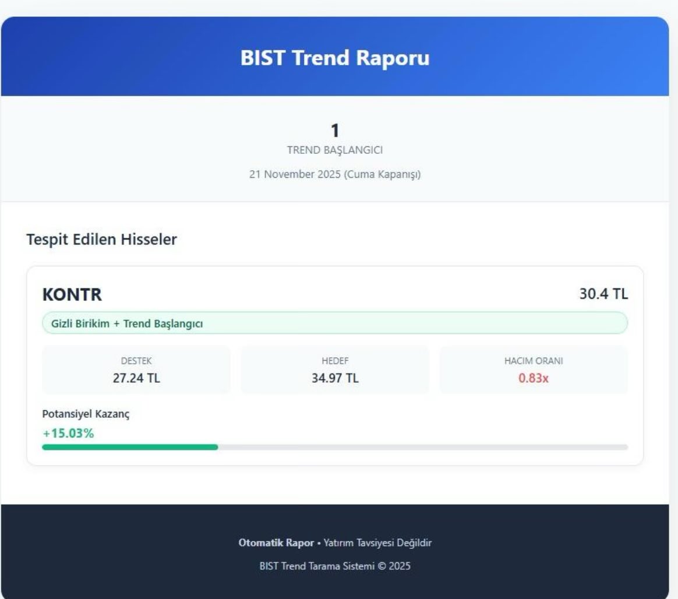Click the HEDEF label
Viewport: 678px width, 599px height.
point(335,361)
